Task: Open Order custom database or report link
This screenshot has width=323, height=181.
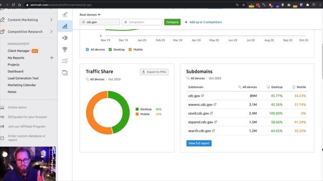Action: pos(27,138)
